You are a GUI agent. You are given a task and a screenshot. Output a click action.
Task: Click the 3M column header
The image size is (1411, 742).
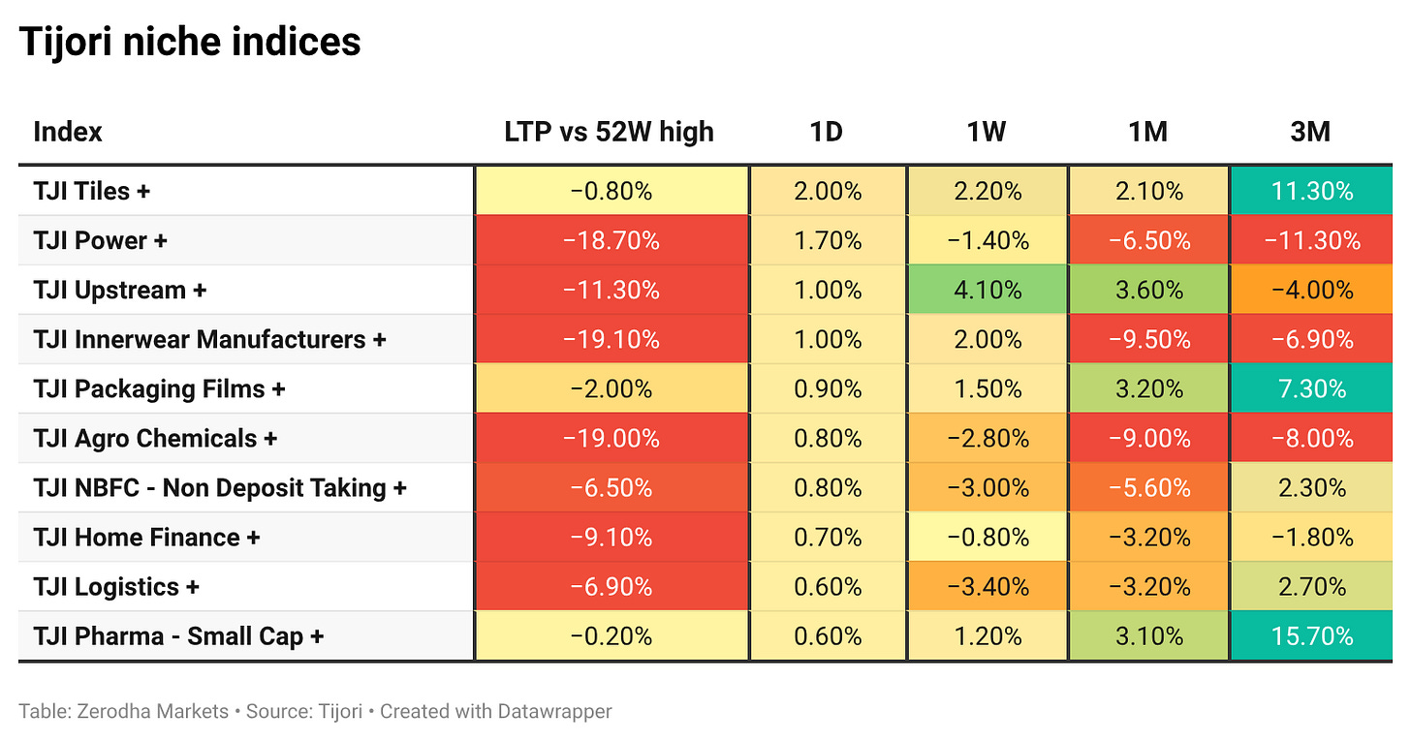pyautogui.click(x=1310, y=132)
